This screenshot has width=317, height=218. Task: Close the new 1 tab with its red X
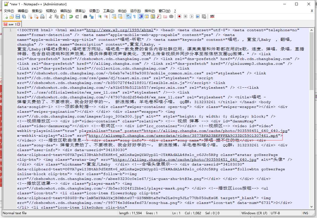(19, 24)
